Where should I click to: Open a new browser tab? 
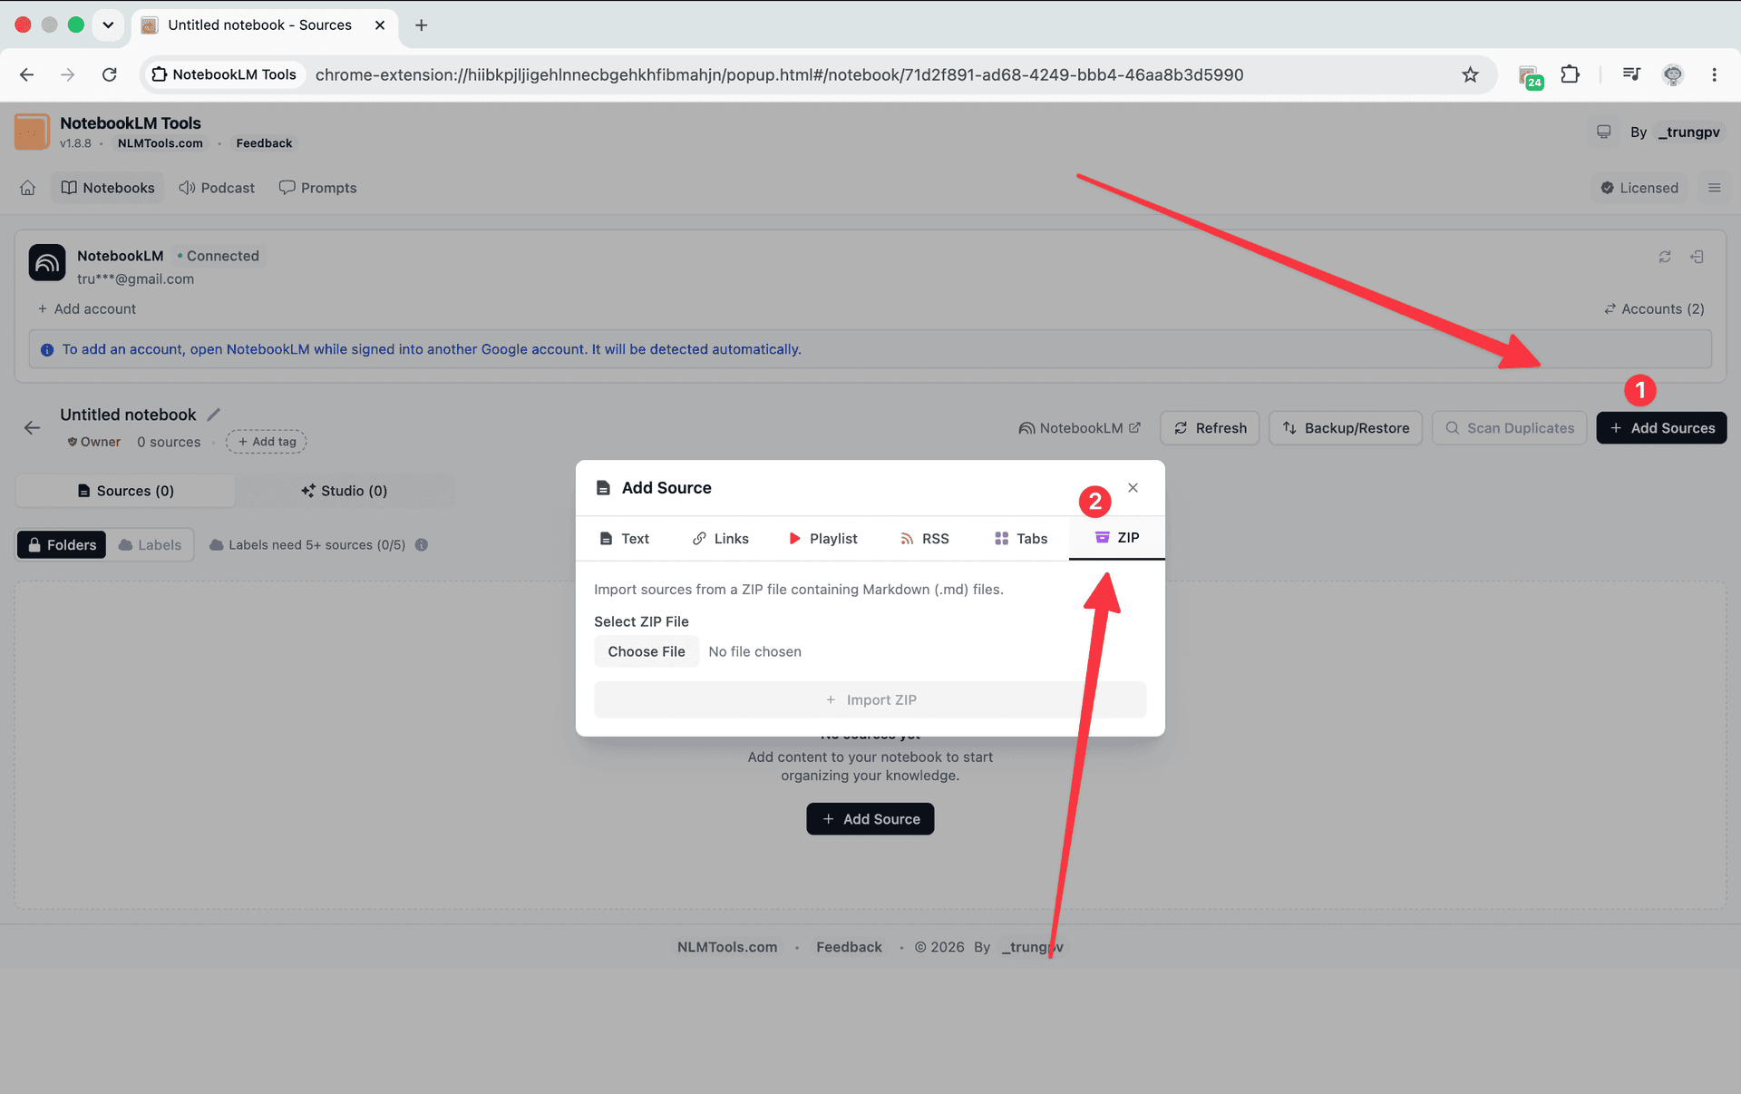[421, 25]
